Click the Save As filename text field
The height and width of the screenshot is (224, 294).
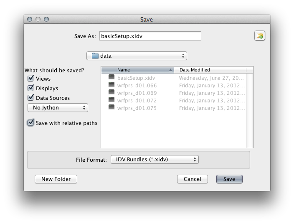[149, 36]
